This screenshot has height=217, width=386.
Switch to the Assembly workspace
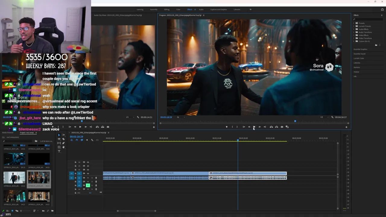[154, 9]
